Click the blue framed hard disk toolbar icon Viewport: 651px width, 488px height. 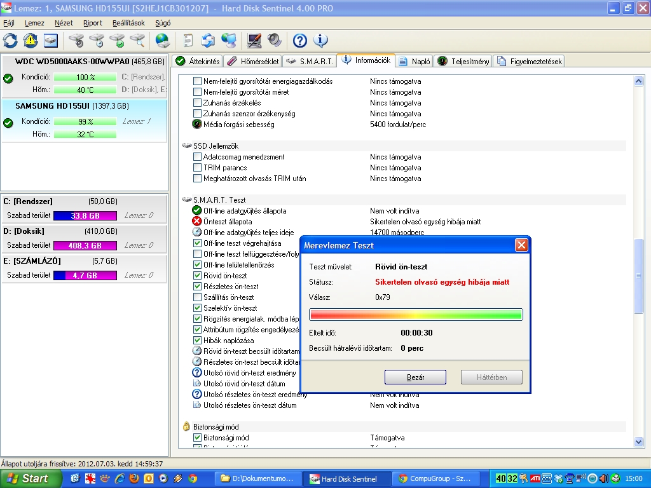tap(50, 40)
